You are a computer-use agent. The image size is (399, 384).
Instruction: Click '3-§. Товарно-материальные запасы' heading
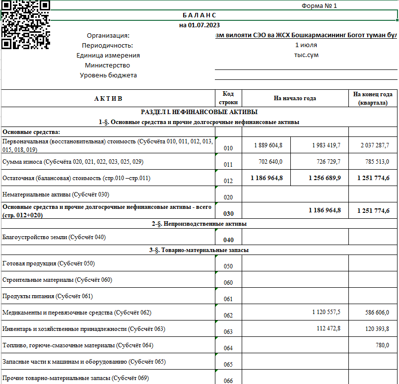coord(199,250)
